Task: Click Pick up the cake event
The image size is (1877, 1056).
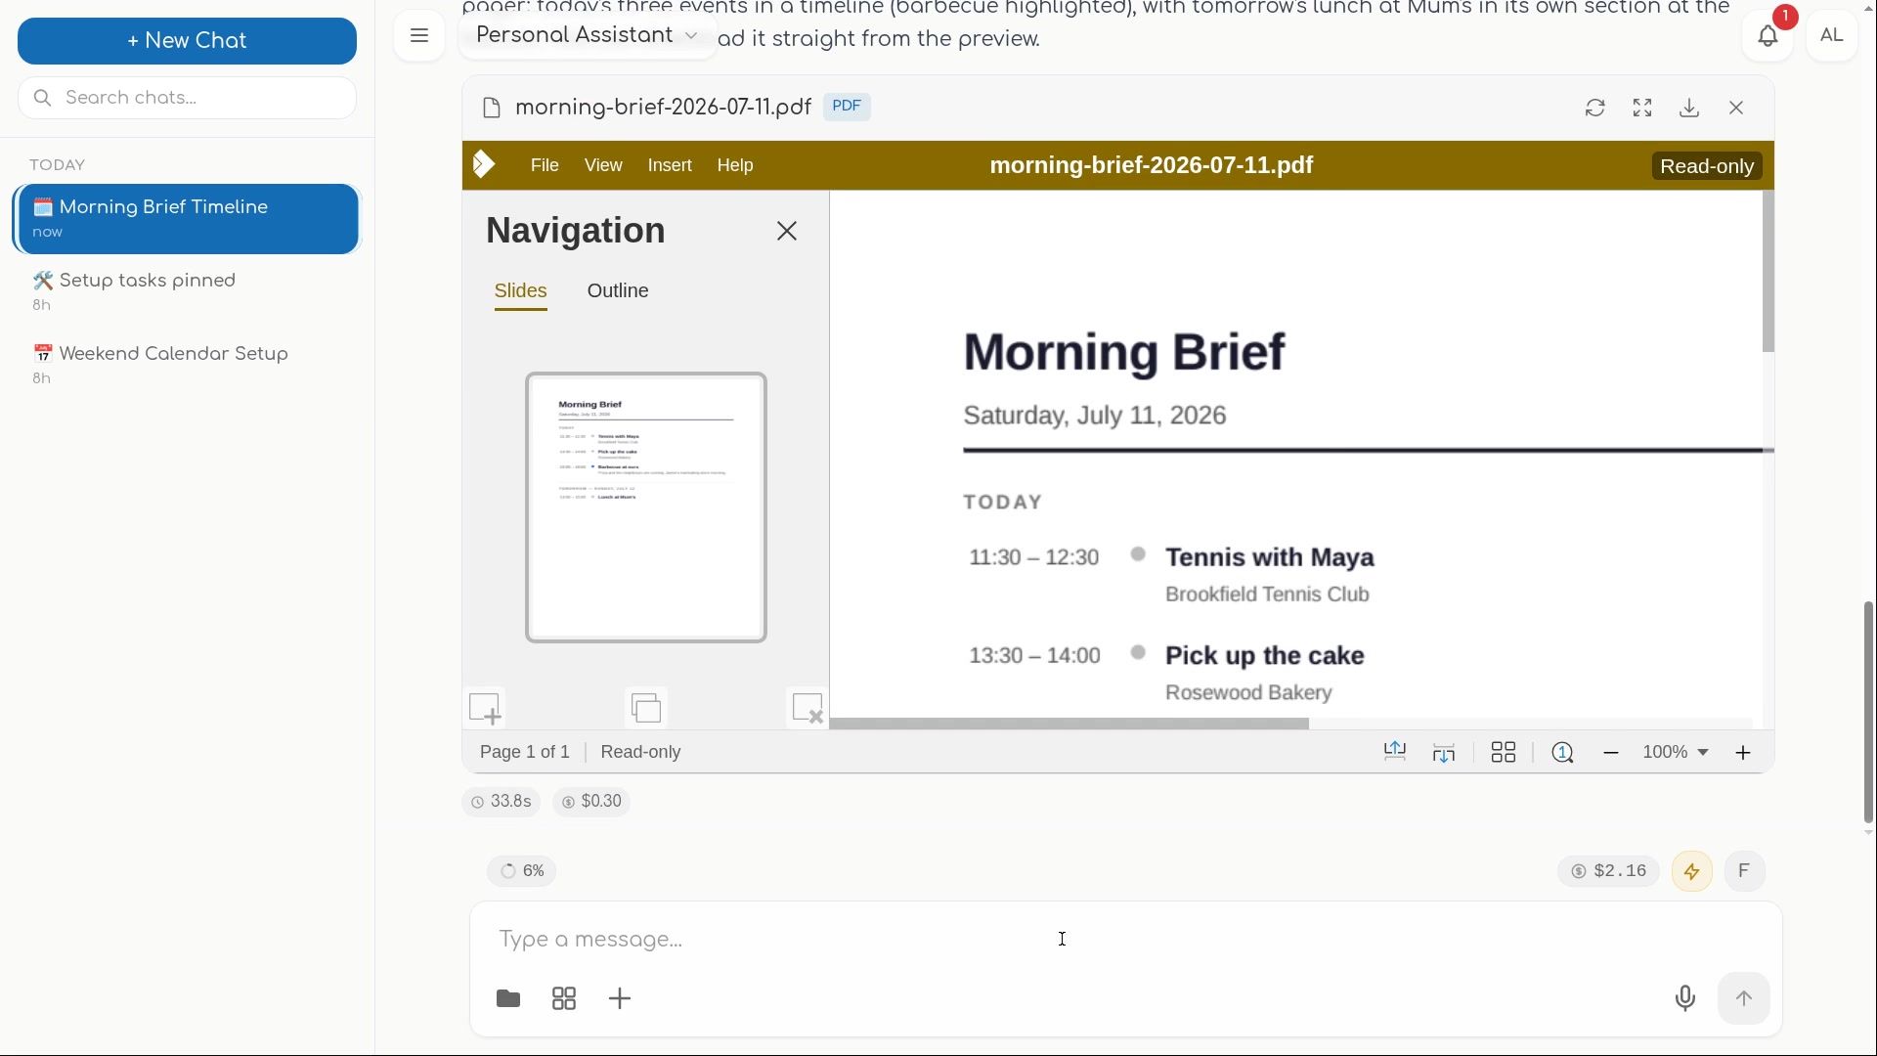Action: 1265,656
